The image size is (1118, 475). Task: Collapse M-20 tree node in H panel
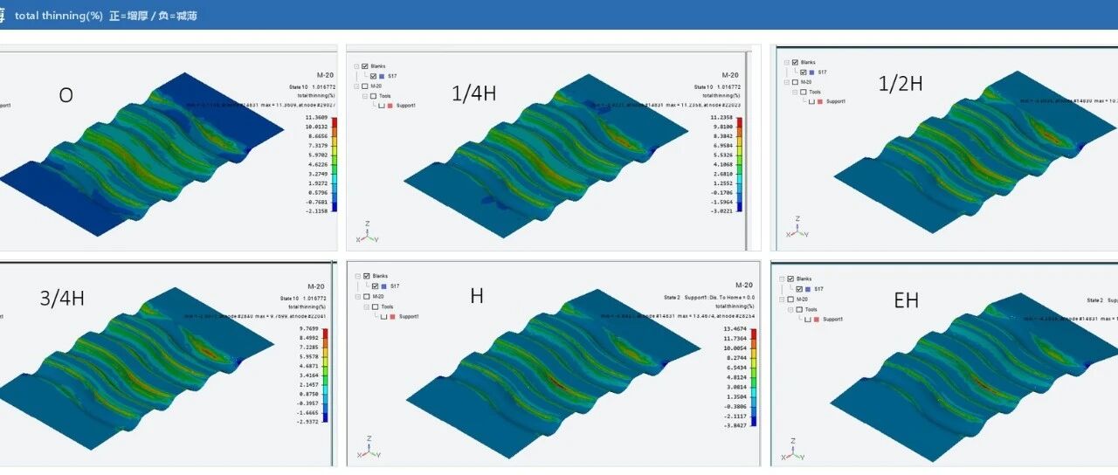[358, 297]
